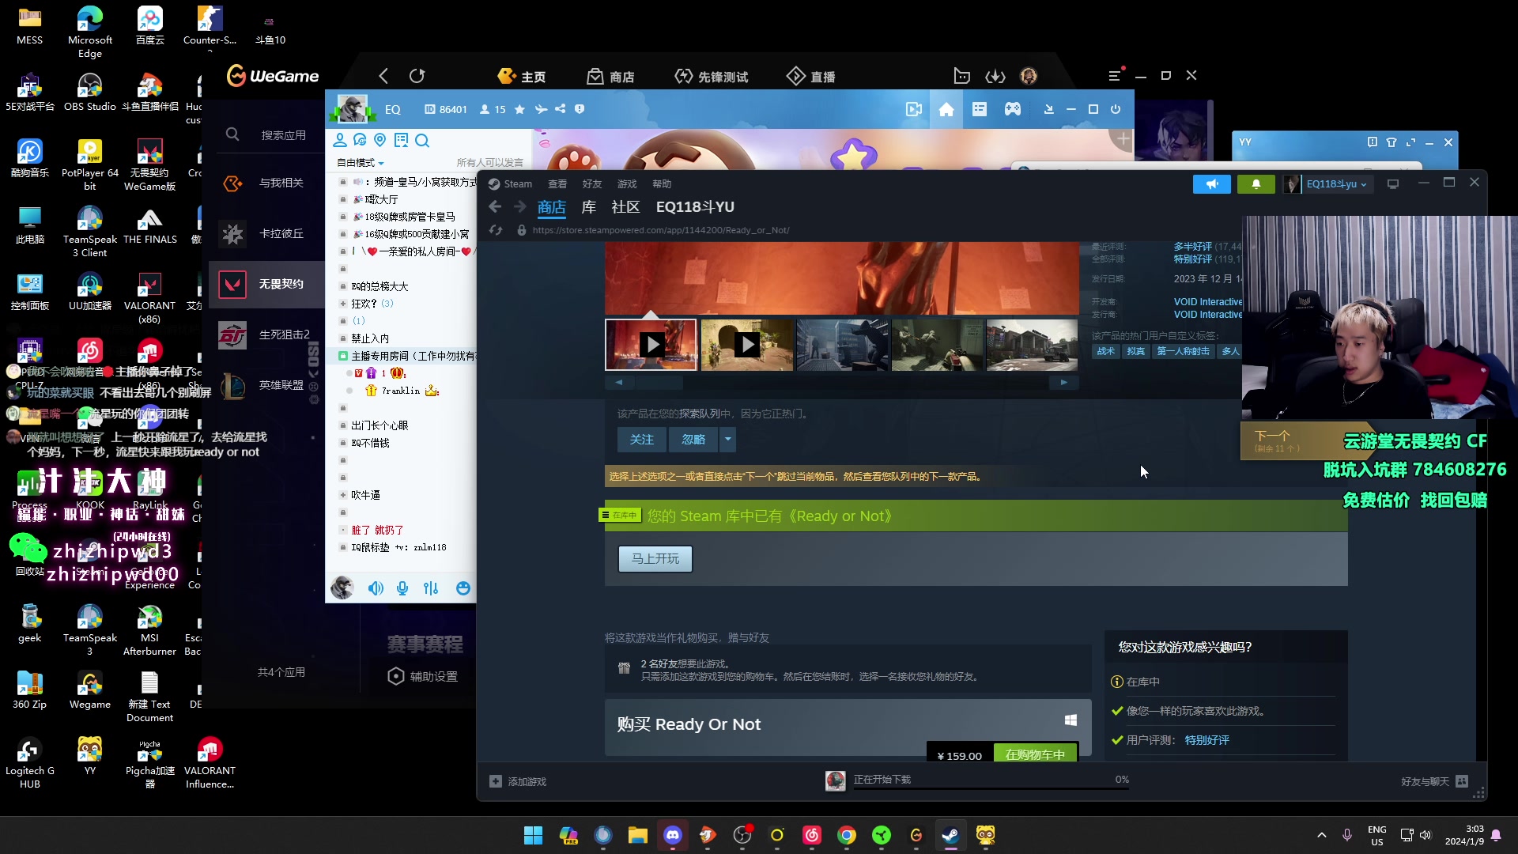Open Steam 好友 menu
This screenshot has height=854, width=1518.
[592, 184]
